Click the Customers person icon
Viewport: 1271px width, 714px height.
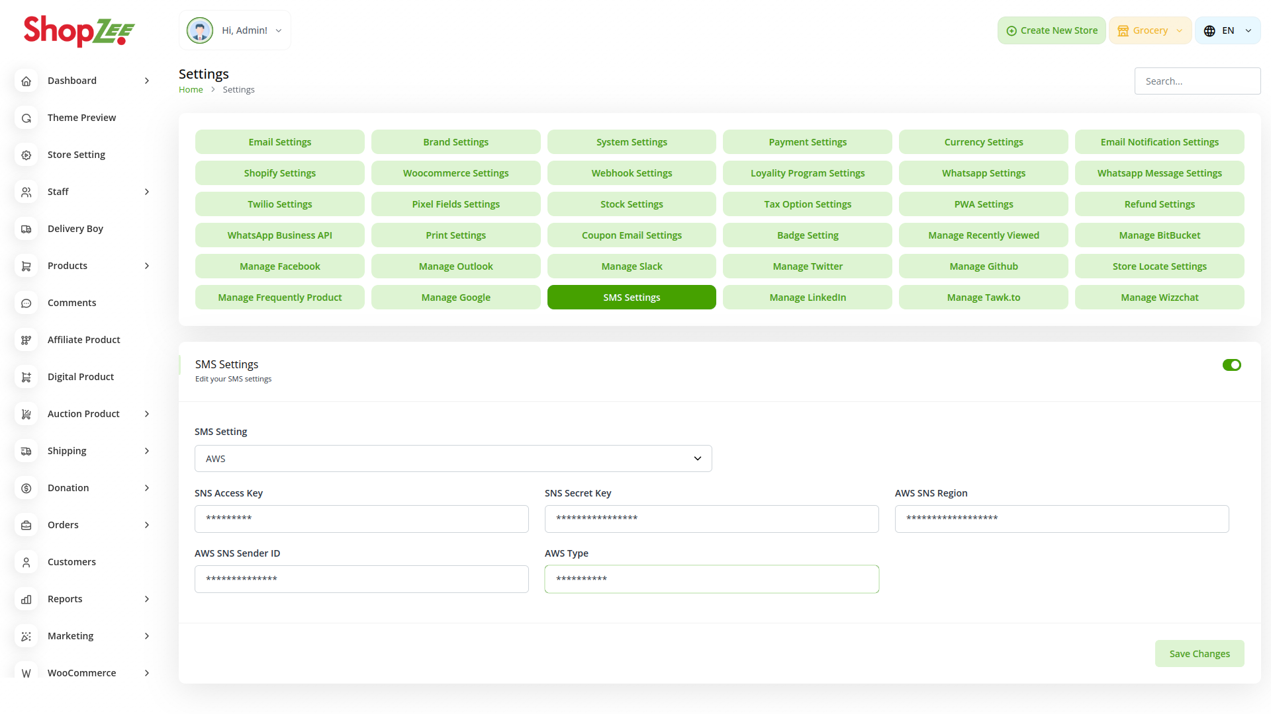coord(26,562)
